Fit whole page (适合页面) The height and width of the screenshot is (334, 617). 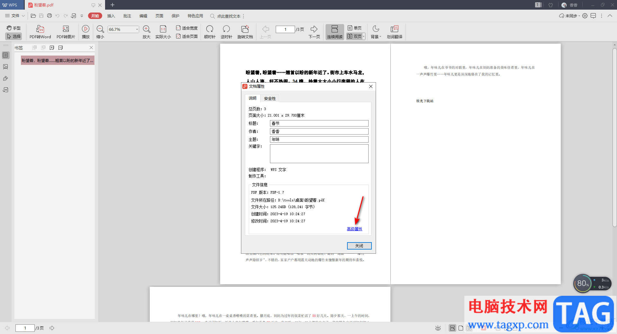point(187,36)
